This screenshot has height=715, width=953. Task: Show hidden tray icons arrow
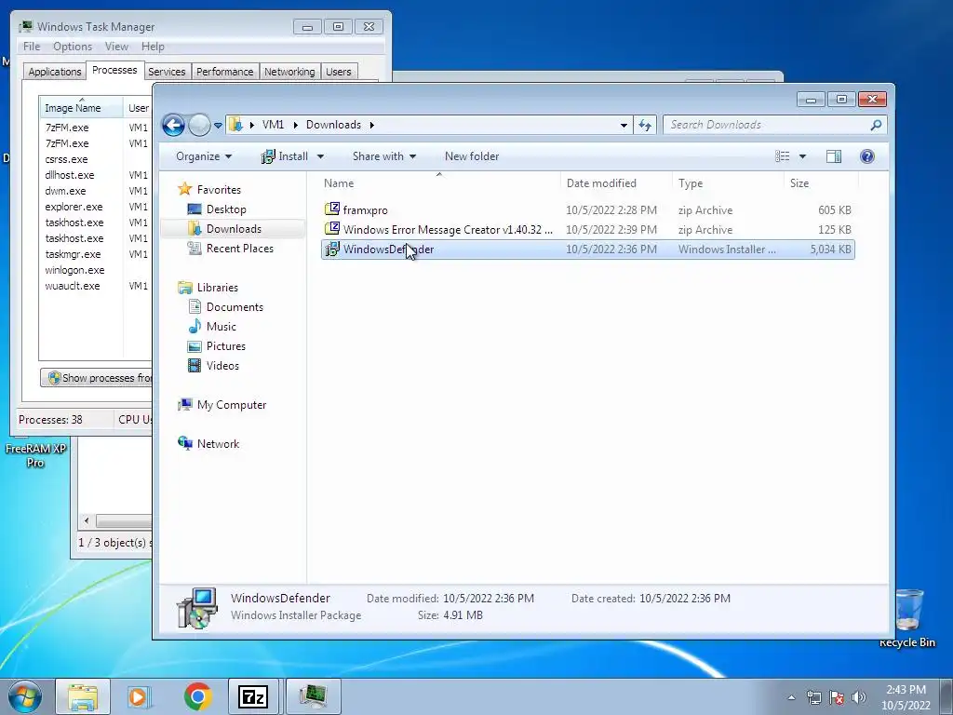click(791, 697)
